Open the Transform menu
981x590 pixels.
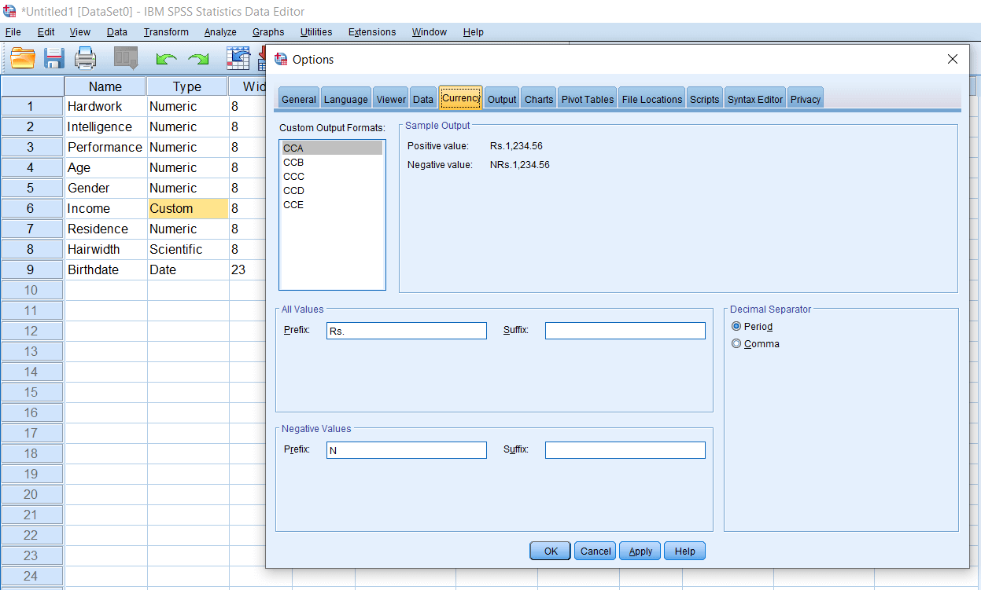[x=166, y=32]
